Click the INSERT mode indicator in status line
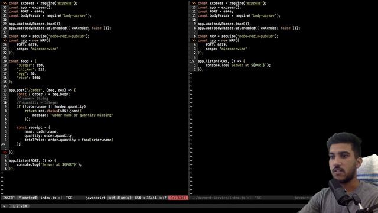The image size is (378, 213). (x=9, y=198)
